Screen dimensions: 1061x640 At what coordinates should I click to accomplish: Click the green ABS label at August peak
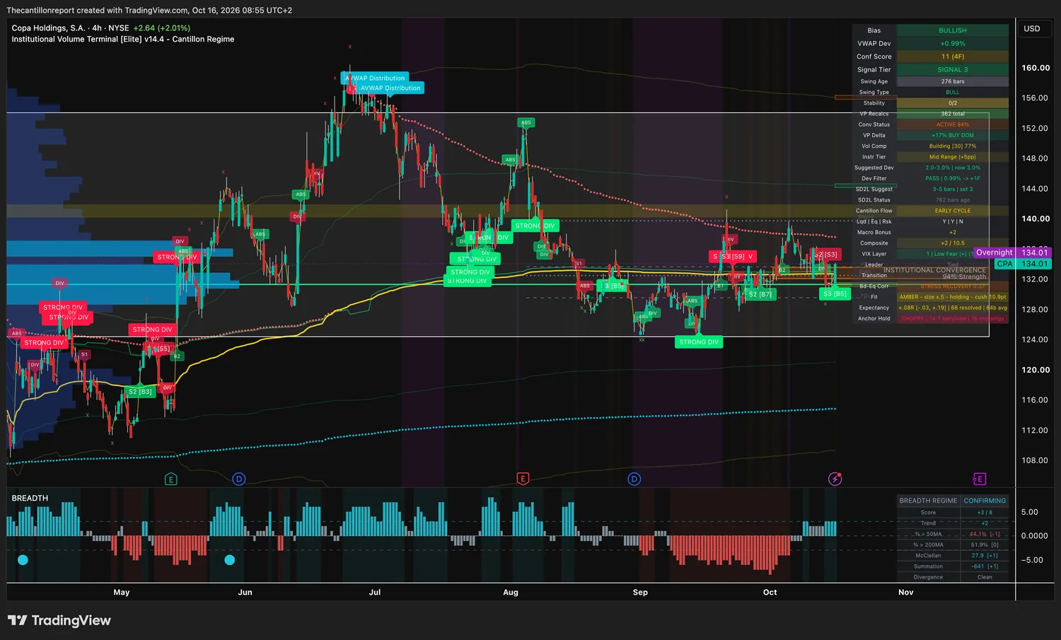click(526, 122)
